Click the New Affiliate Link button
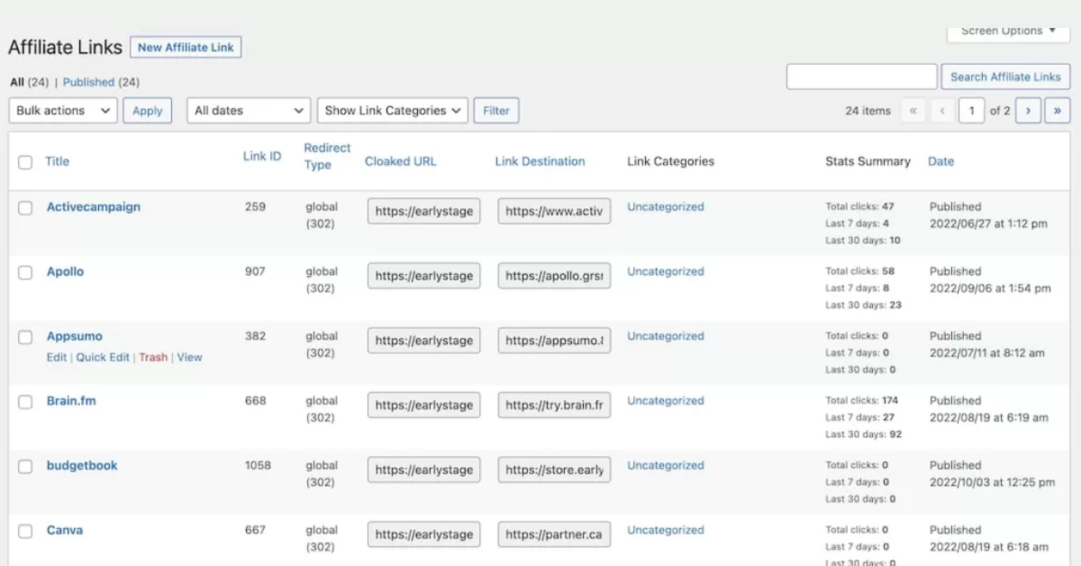This screenshot has height=566, width=1081. (186, 47)
